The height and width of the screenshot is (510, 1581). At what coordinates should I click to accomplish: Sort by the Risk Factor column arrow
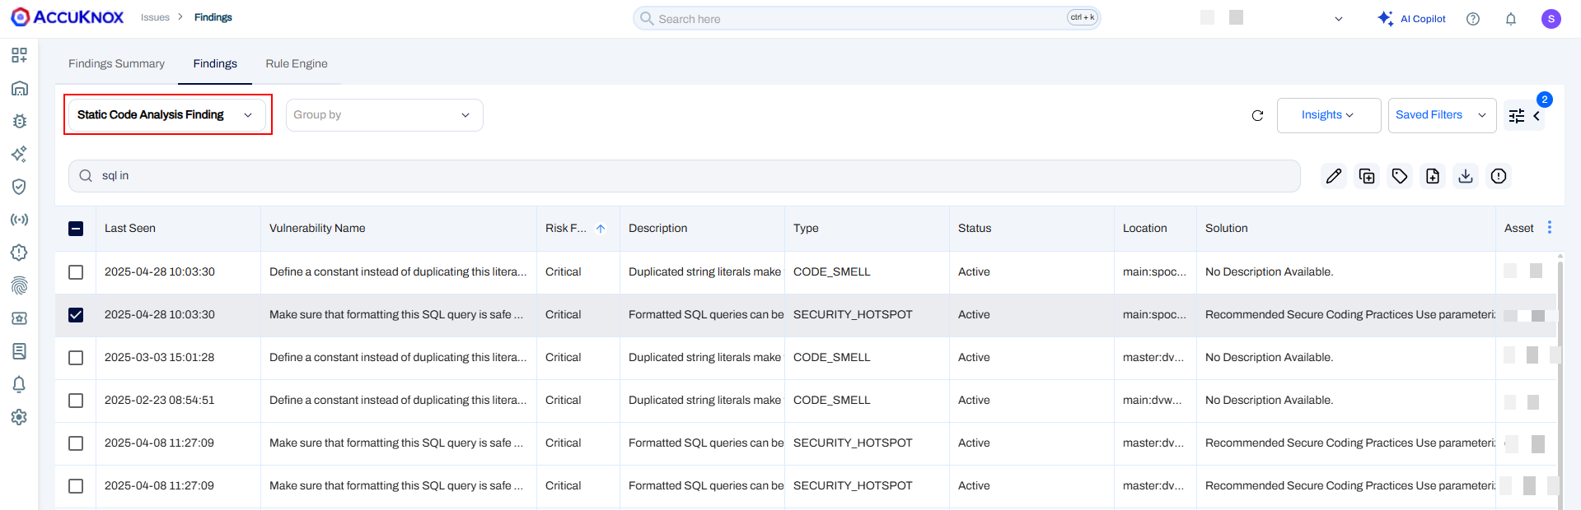click(601, 229)
